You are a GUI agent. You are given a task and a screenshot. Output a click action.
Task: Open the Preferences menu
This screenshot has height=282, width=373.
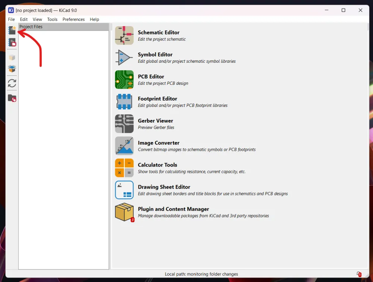point(73,19)
